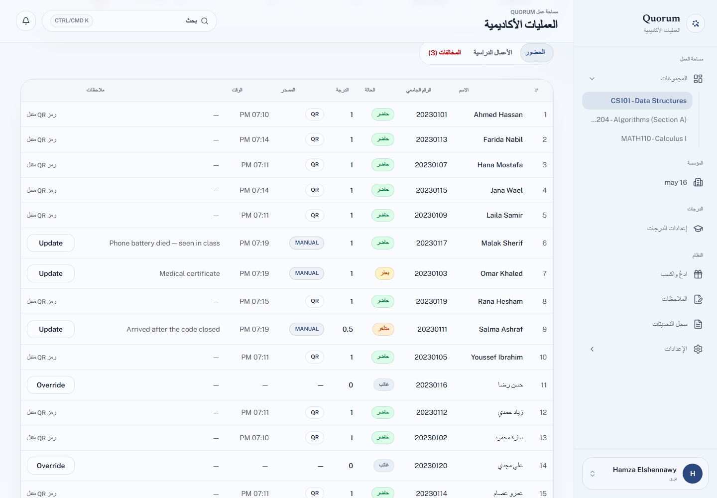Open the المخالفات (3) tab

445,52
